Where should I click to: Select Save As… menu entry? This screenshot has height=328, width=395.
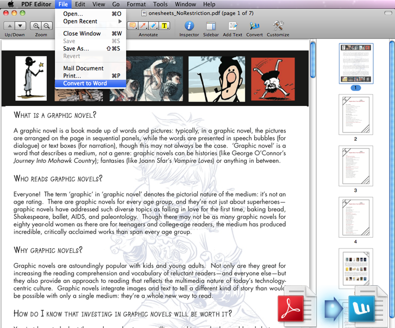(x=76, y=48)
